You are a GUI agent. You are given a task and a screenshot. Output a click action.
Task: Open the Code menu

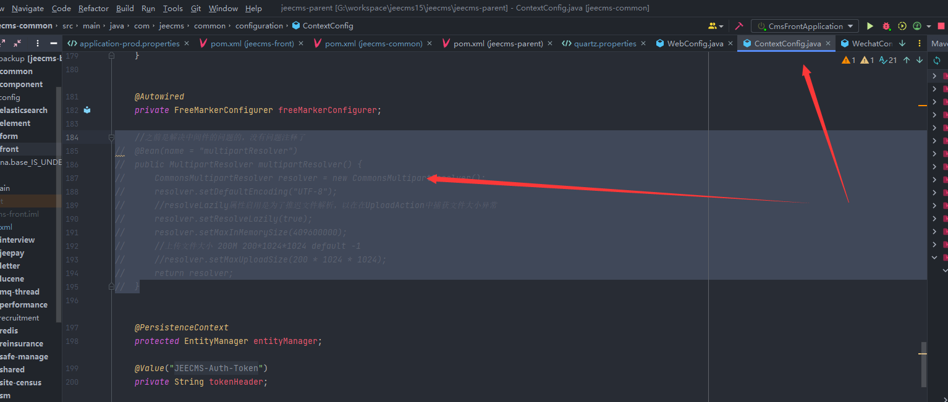click(61, 8)
